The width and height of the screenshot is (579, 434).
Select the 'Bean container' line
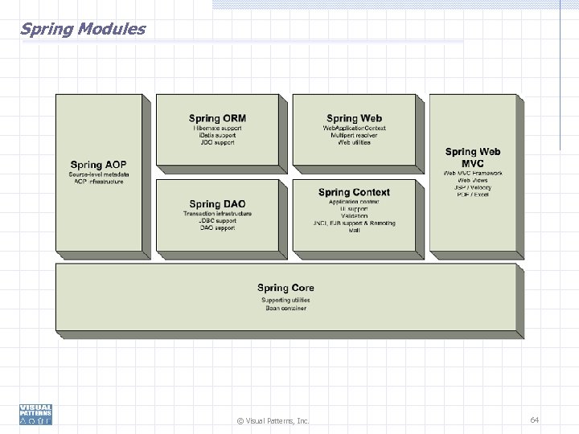tap(285, 308)
